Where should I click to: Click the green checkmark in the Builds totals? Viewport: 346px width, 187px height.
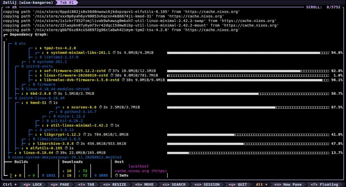(x=30, y=175)
